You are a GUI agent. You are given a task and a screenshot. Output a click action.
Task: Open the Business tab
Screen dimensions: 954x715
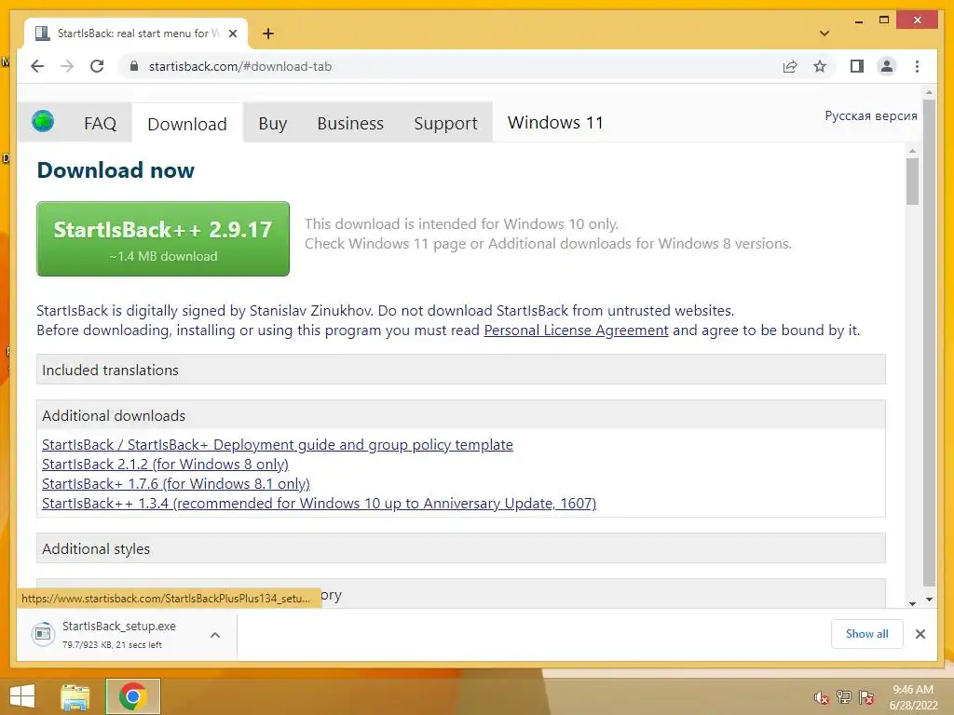[x=350, y=124]
